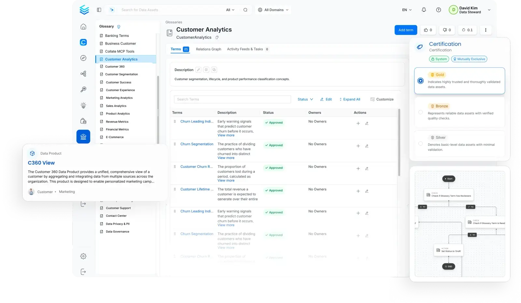The height and width of the screenshot is (303, 521).
Task: Click the terms table vertical scrollbar
Action: coord(399,142)
